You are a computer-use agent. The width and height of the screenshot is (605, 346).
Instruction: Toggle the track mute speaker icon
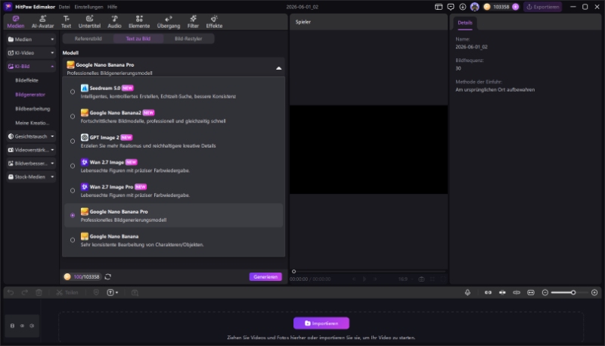pos(32,326)
